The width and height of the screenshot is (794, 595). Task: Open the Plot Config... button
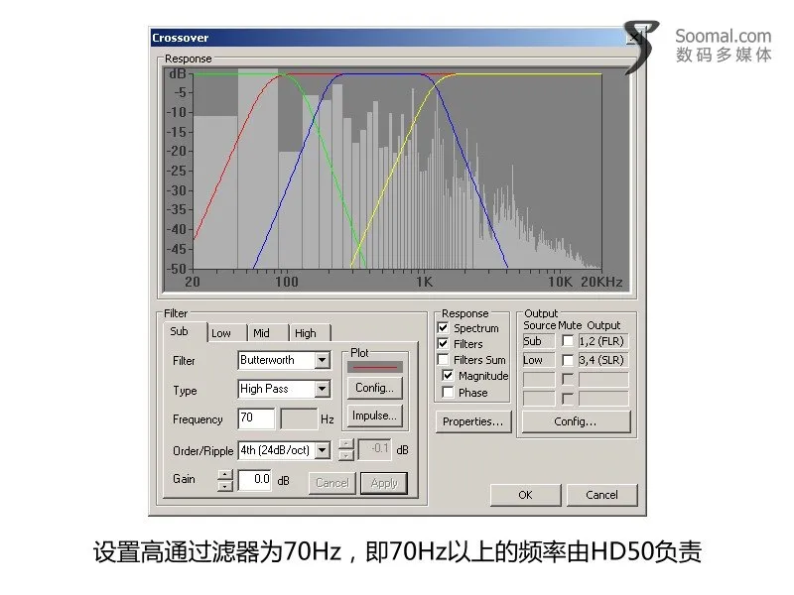(375, 388)
